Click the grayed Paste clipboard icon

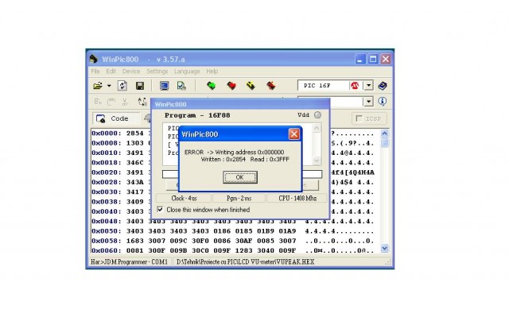(111, 102)
